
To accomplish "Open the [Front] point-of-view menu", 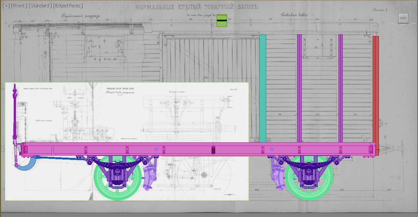I will click(x=19, y=6).
